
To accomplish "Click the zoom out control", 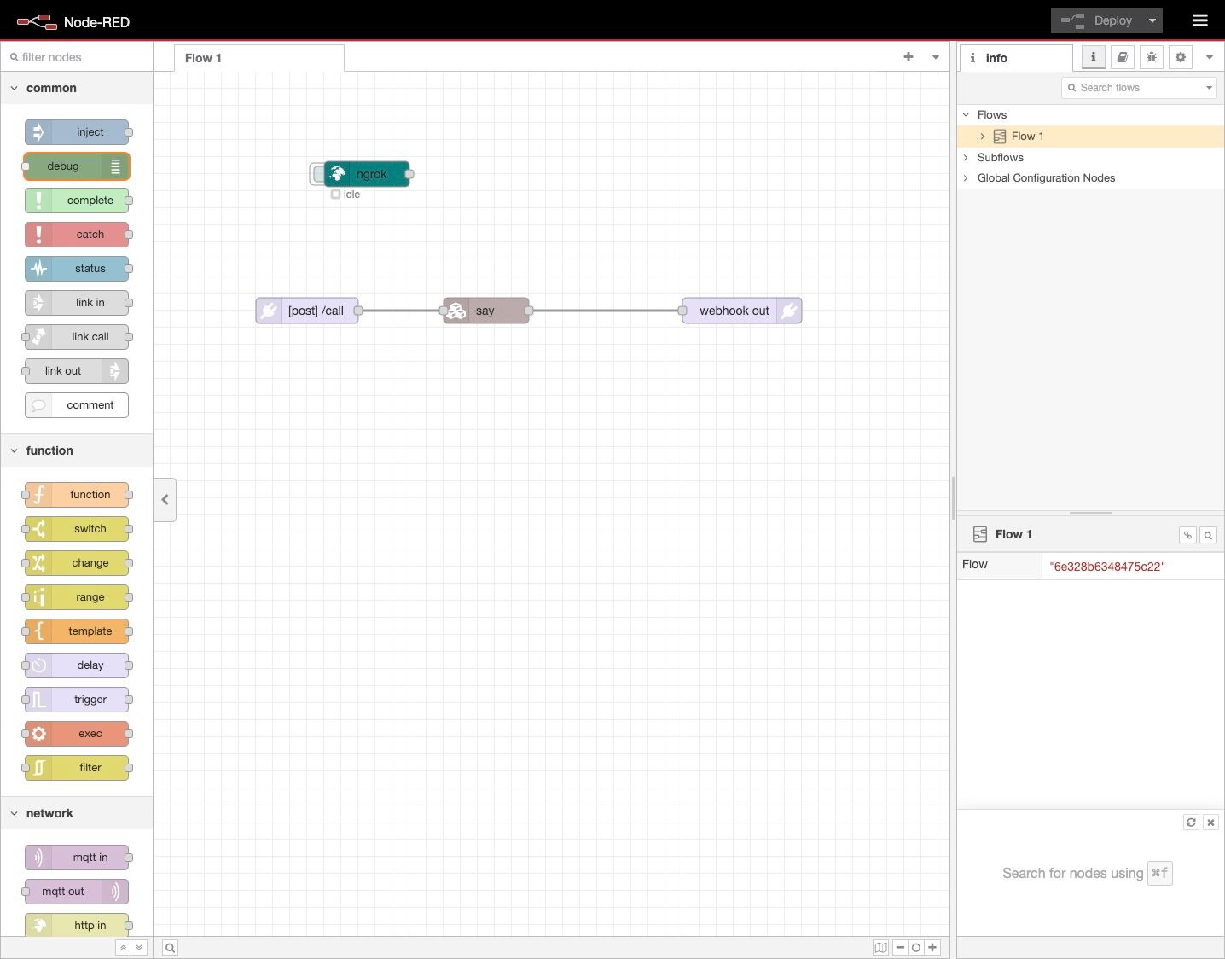I will point(900,947).
